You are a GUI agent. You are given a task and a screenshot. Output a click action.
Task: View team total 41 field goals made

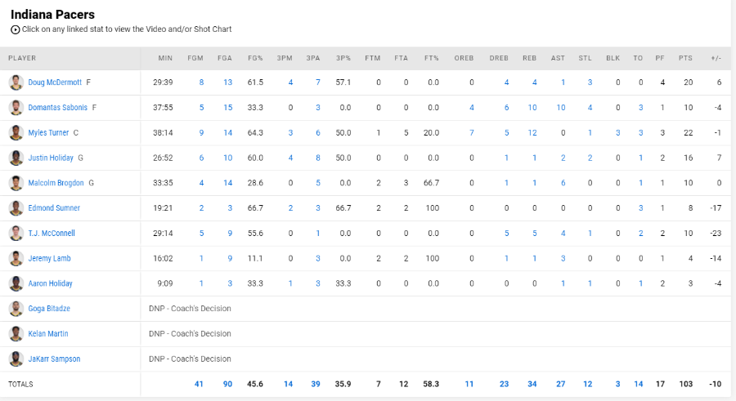(x=199, y=384)
